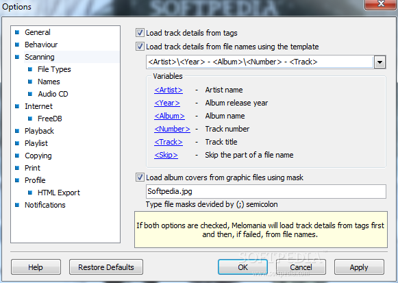Click the Help button
The width and height of the screenshot is (398, 283).
36,267
